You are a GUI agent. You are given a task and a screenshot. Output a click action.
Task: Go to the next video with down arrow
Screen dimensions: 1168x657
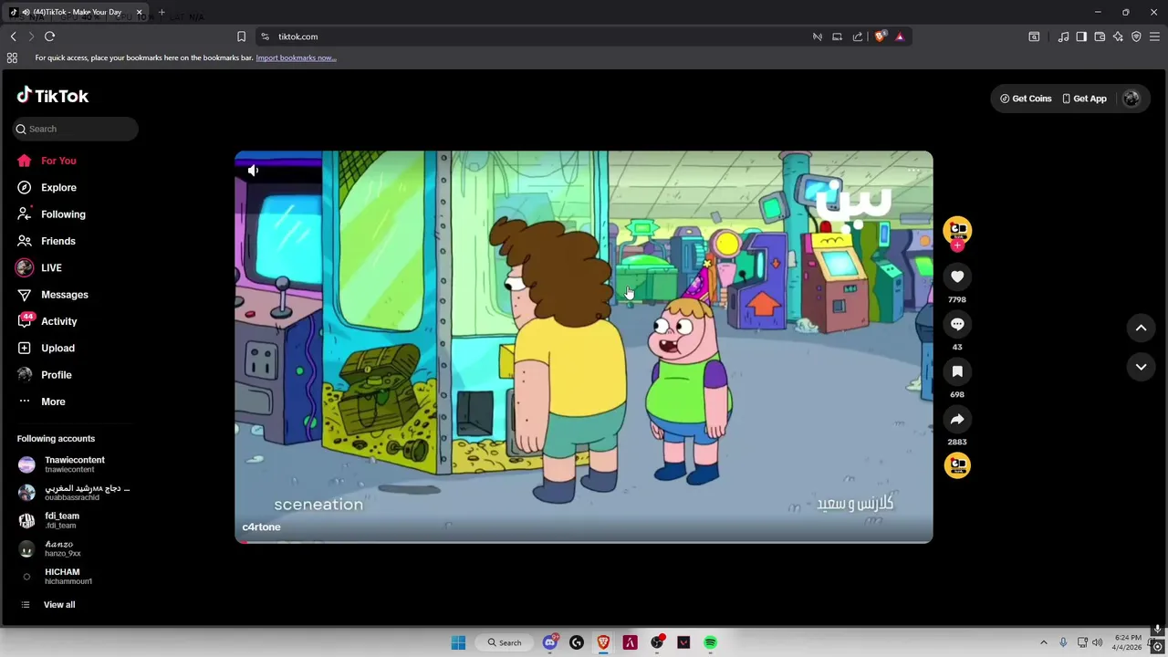coord(1141,367)
